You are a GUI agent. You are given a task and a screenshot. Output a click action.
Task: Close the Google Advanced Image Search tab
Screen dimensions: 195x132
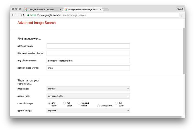point(100,9)
